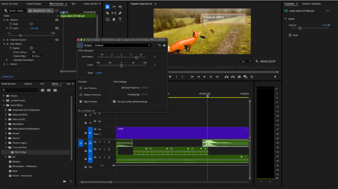This screenshot has height=189, width=338.
Task: Select the Low Precision radio button
Action: click(81, 88)
